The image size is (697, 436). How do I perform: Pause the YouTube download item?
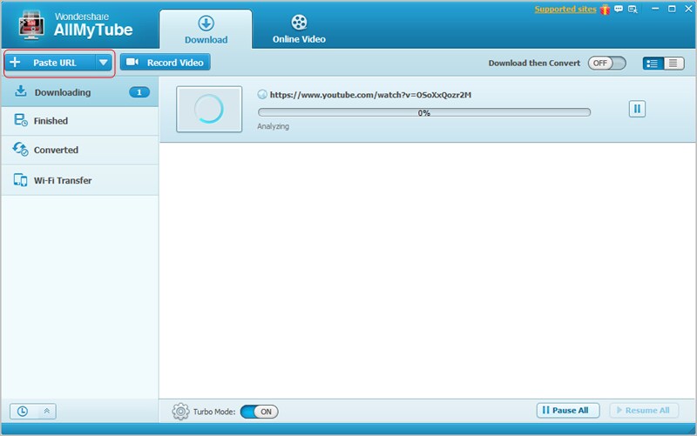[637, 109]
